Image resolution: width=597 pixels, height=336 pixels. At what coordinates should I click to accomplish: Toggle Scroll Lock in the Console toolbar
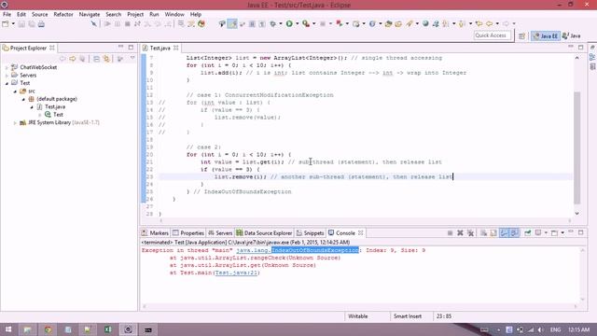pyautogui.click(x=493, y=232)
